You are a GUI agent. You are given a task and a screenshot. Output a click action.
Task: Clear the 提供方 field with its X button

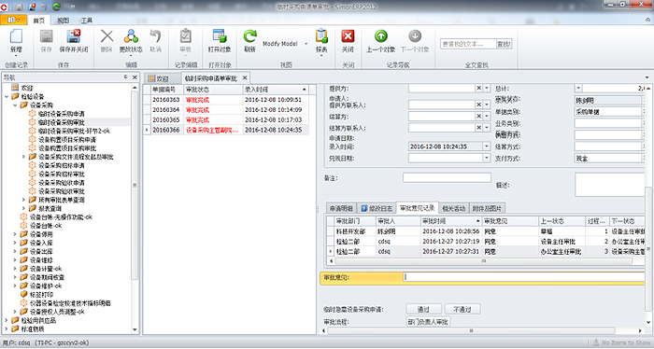(x=478, y=89)
